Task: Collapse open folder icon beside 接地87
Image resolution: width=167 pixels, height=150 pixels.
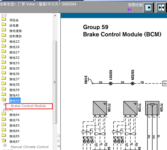Action: pos(4,140)
